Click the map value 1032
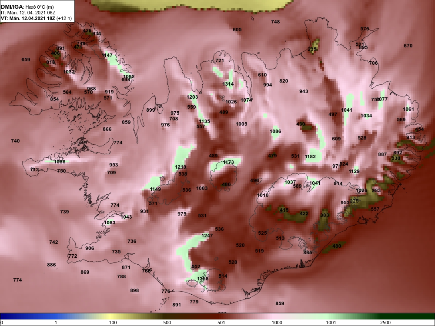This screenshot has height=326, width=435. coord(69,72)
